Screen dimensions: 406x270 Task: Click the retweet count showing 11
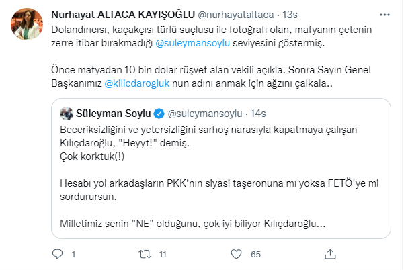162,255
